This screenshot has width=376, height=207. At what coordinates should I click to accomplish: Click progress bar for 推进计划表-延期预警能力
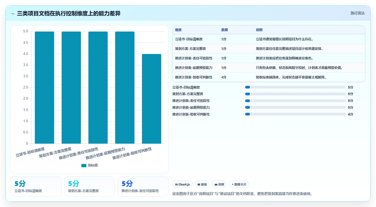tap(295, 108)
